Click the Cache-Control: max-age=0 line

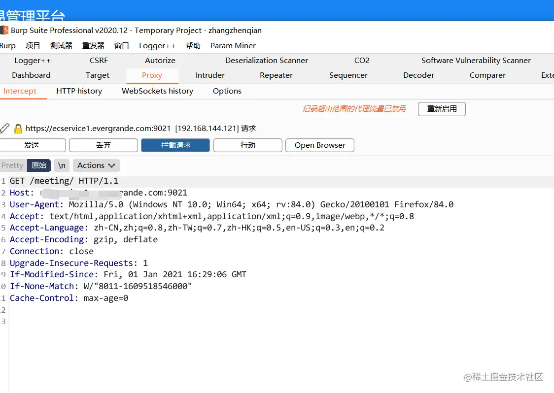tap(69, 298)
